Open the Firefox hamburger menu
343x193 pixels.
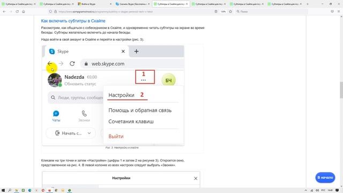click(x=339, y=11)
